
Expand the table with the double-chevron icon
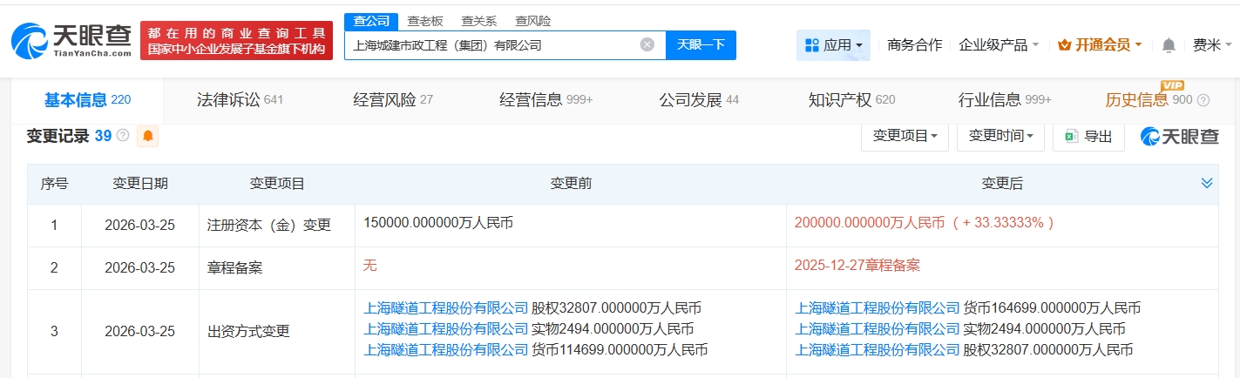tap(1207, 183)
